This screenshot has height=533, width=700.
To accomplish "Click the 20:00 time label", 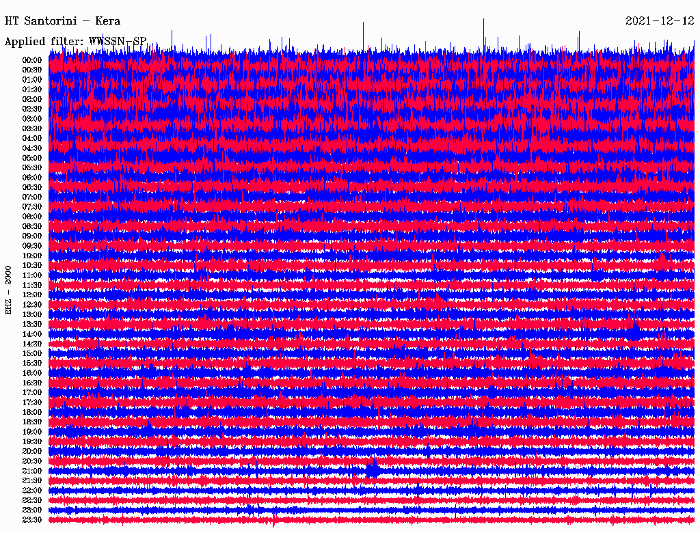I will pos(32,451).
